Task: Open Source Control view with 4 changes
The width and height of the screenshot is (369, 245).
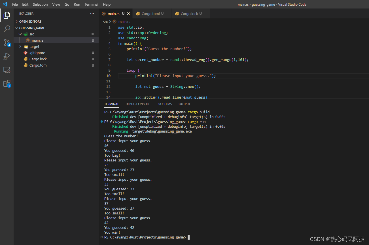Action: pos(7,42)
